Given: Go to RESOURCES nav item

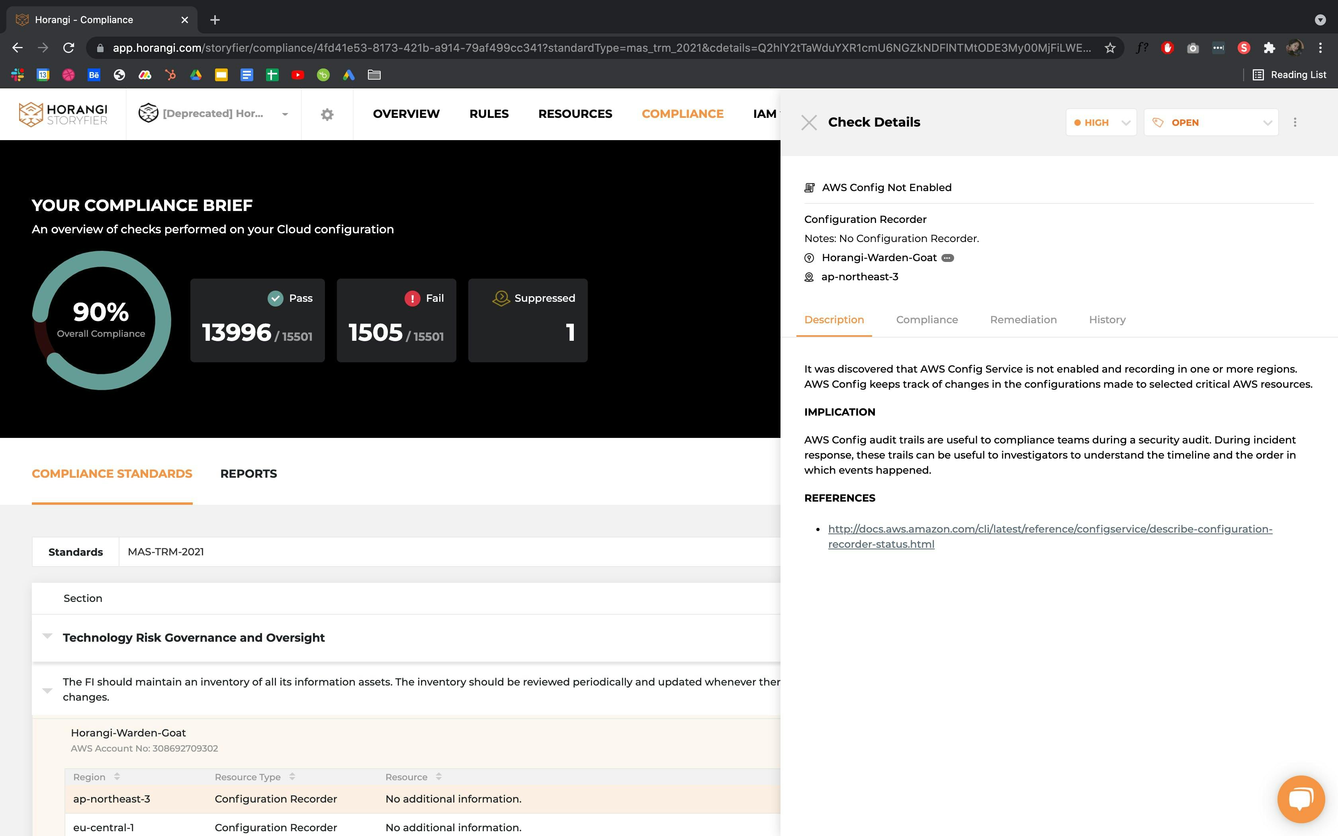Looking at the screenshot, I should (x=575, y=114).
